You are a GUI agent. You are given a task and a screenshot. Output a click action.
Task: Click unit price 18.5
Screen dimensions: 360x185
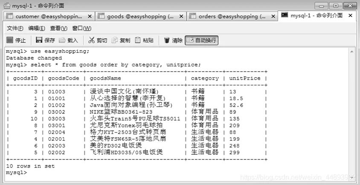(x=236, y=98)
